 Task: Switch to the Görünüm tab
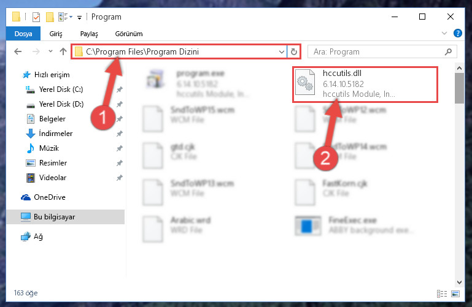pos(129,34)
